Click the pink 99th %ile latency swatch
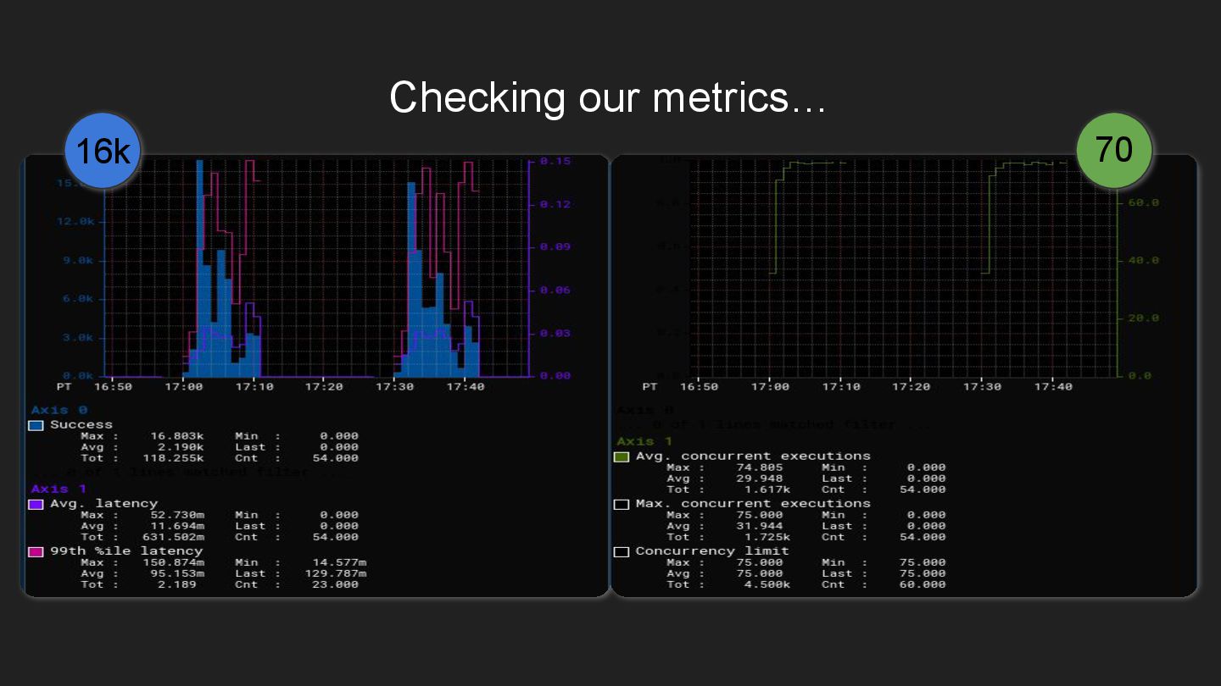The width and height of the screenshot is (1221, 686). click(x=36, y=551)
